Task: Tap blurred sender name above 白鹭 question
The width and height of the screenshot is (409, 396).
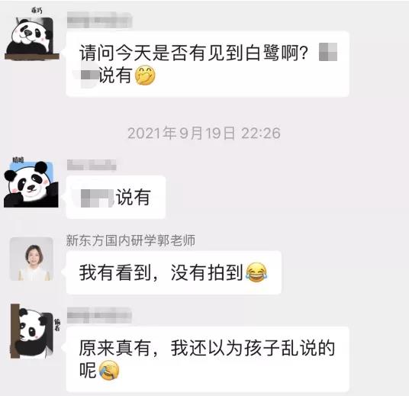Action: pos(99,20)
